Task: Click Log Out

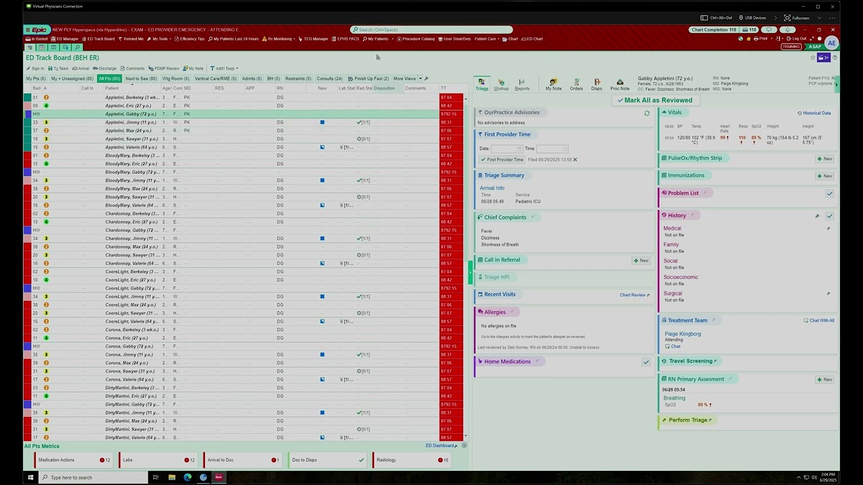Action: pos(798,39)
